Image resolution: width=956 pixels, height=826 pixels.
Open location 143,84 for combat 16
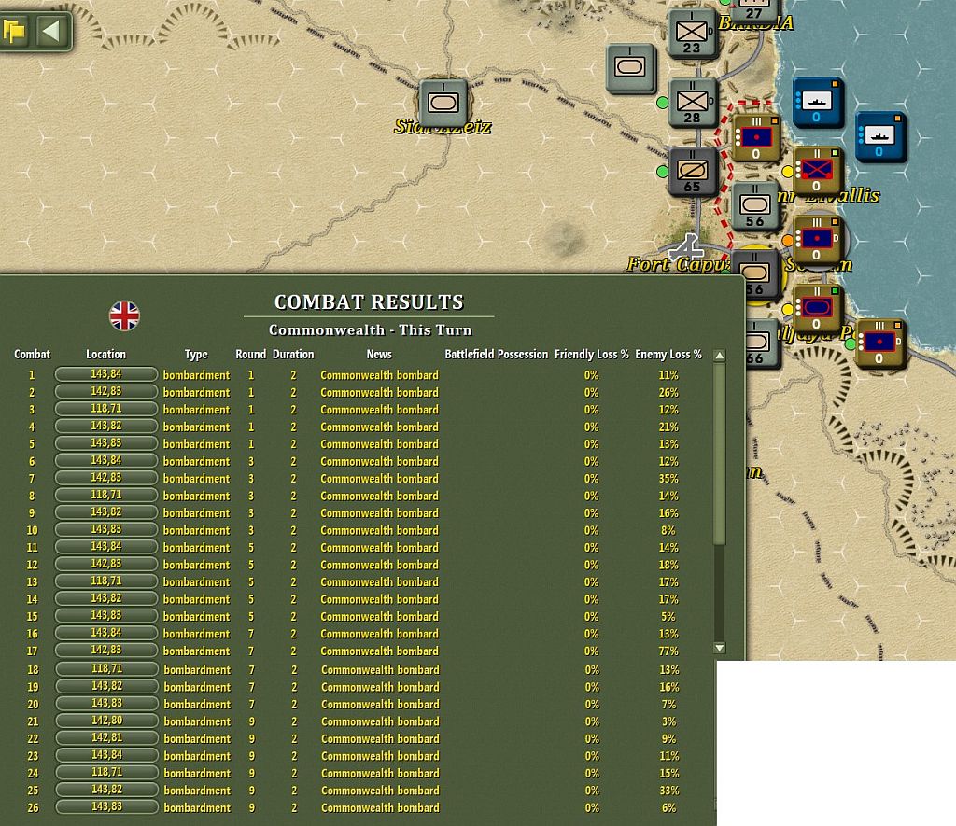(x=106, y=633)
